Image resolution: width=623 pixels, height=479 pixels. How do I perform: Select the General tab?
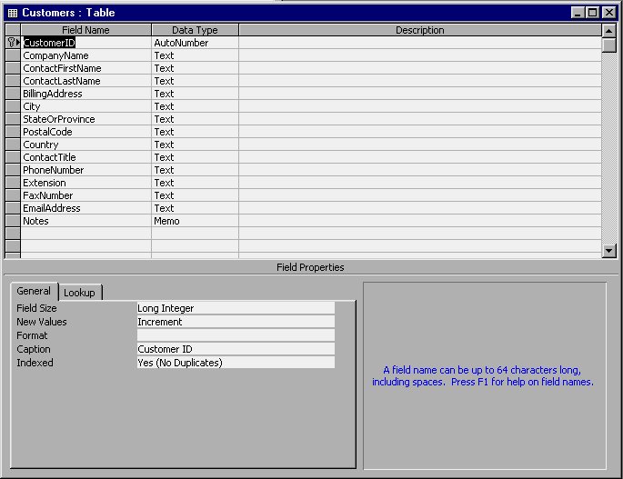(34, 292)
